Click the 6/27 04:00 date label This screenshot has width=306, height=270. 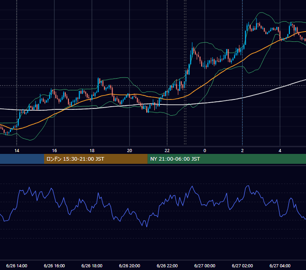click(x=280, y=265)
